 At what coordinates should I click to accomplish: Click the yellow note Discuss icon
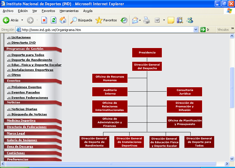pos(171,20)
